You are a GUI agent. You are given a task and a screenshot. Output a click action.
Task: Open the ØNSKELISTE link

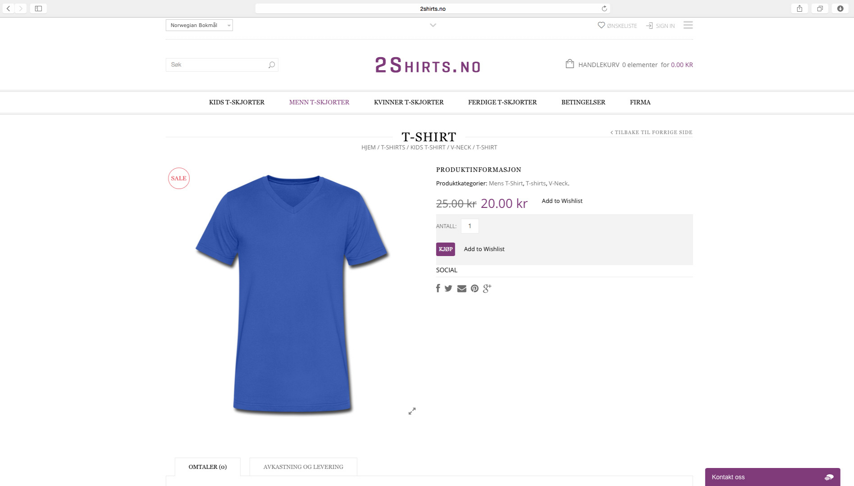click(x=622, y=26)
